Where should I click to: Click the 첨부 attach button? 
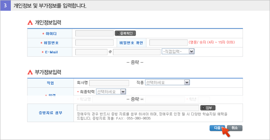click(x=208, y=108)
